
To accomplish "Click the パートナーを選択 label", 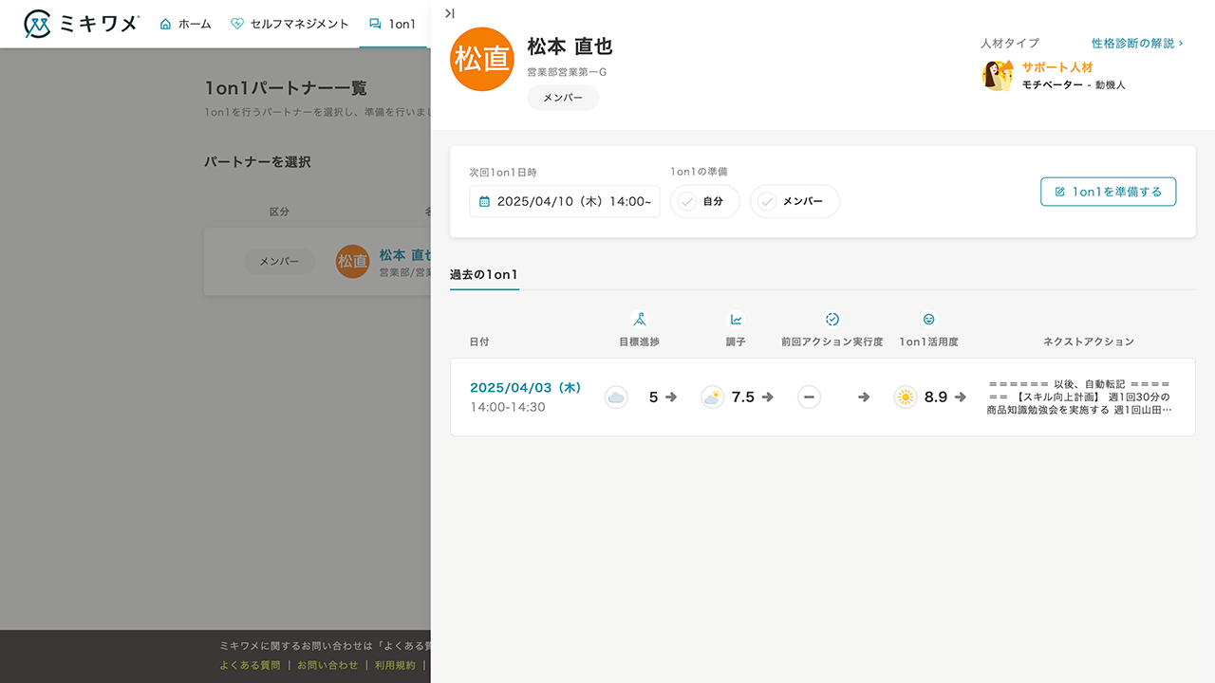I will [258, 162].
